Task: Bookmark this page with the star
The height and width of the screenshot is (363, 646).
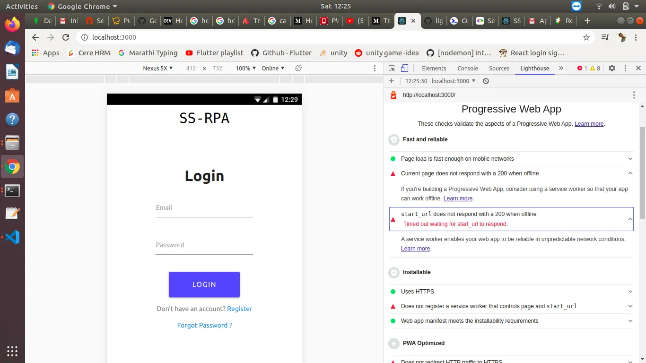Action: point(586,37)
